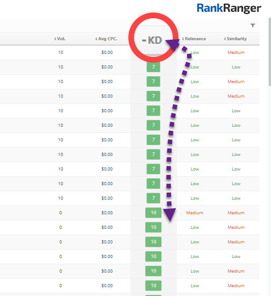Sort the table by KD column
271x296 pixels.
coord(152,39)
